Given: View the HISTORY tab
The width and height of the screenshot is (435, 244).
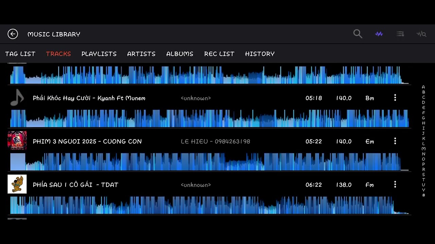Looking at the screenshot, I should coord(260,54).
